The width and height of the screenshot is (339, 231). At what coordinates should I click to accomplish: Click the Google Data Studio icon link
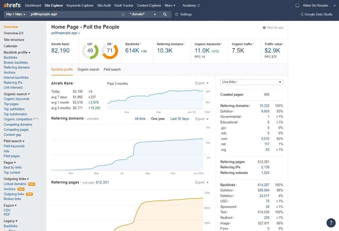(302, 14)
